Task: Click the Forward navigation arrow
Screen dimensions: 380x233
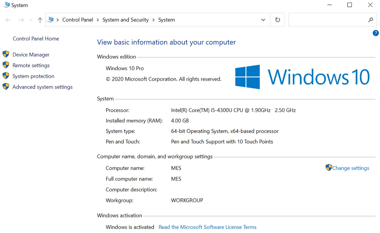Action: 21,20
